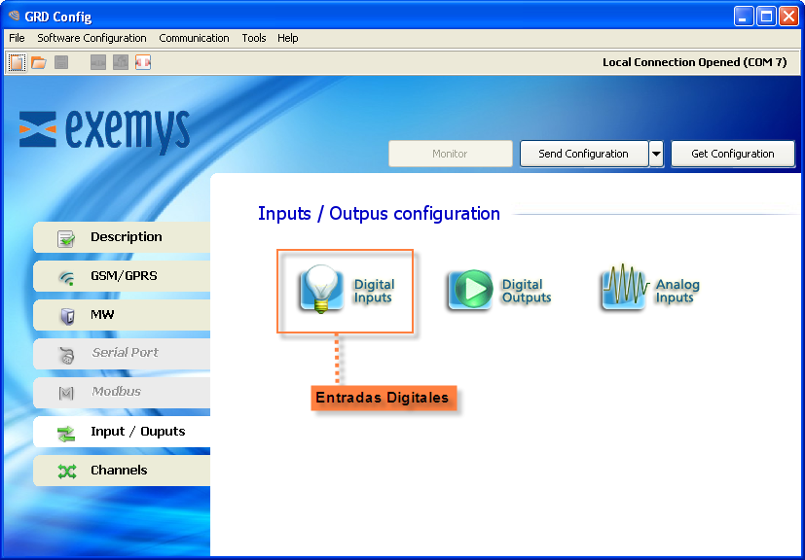805x560 pixels.
Task: Click the Exemys logo
Action: point(105,129)
